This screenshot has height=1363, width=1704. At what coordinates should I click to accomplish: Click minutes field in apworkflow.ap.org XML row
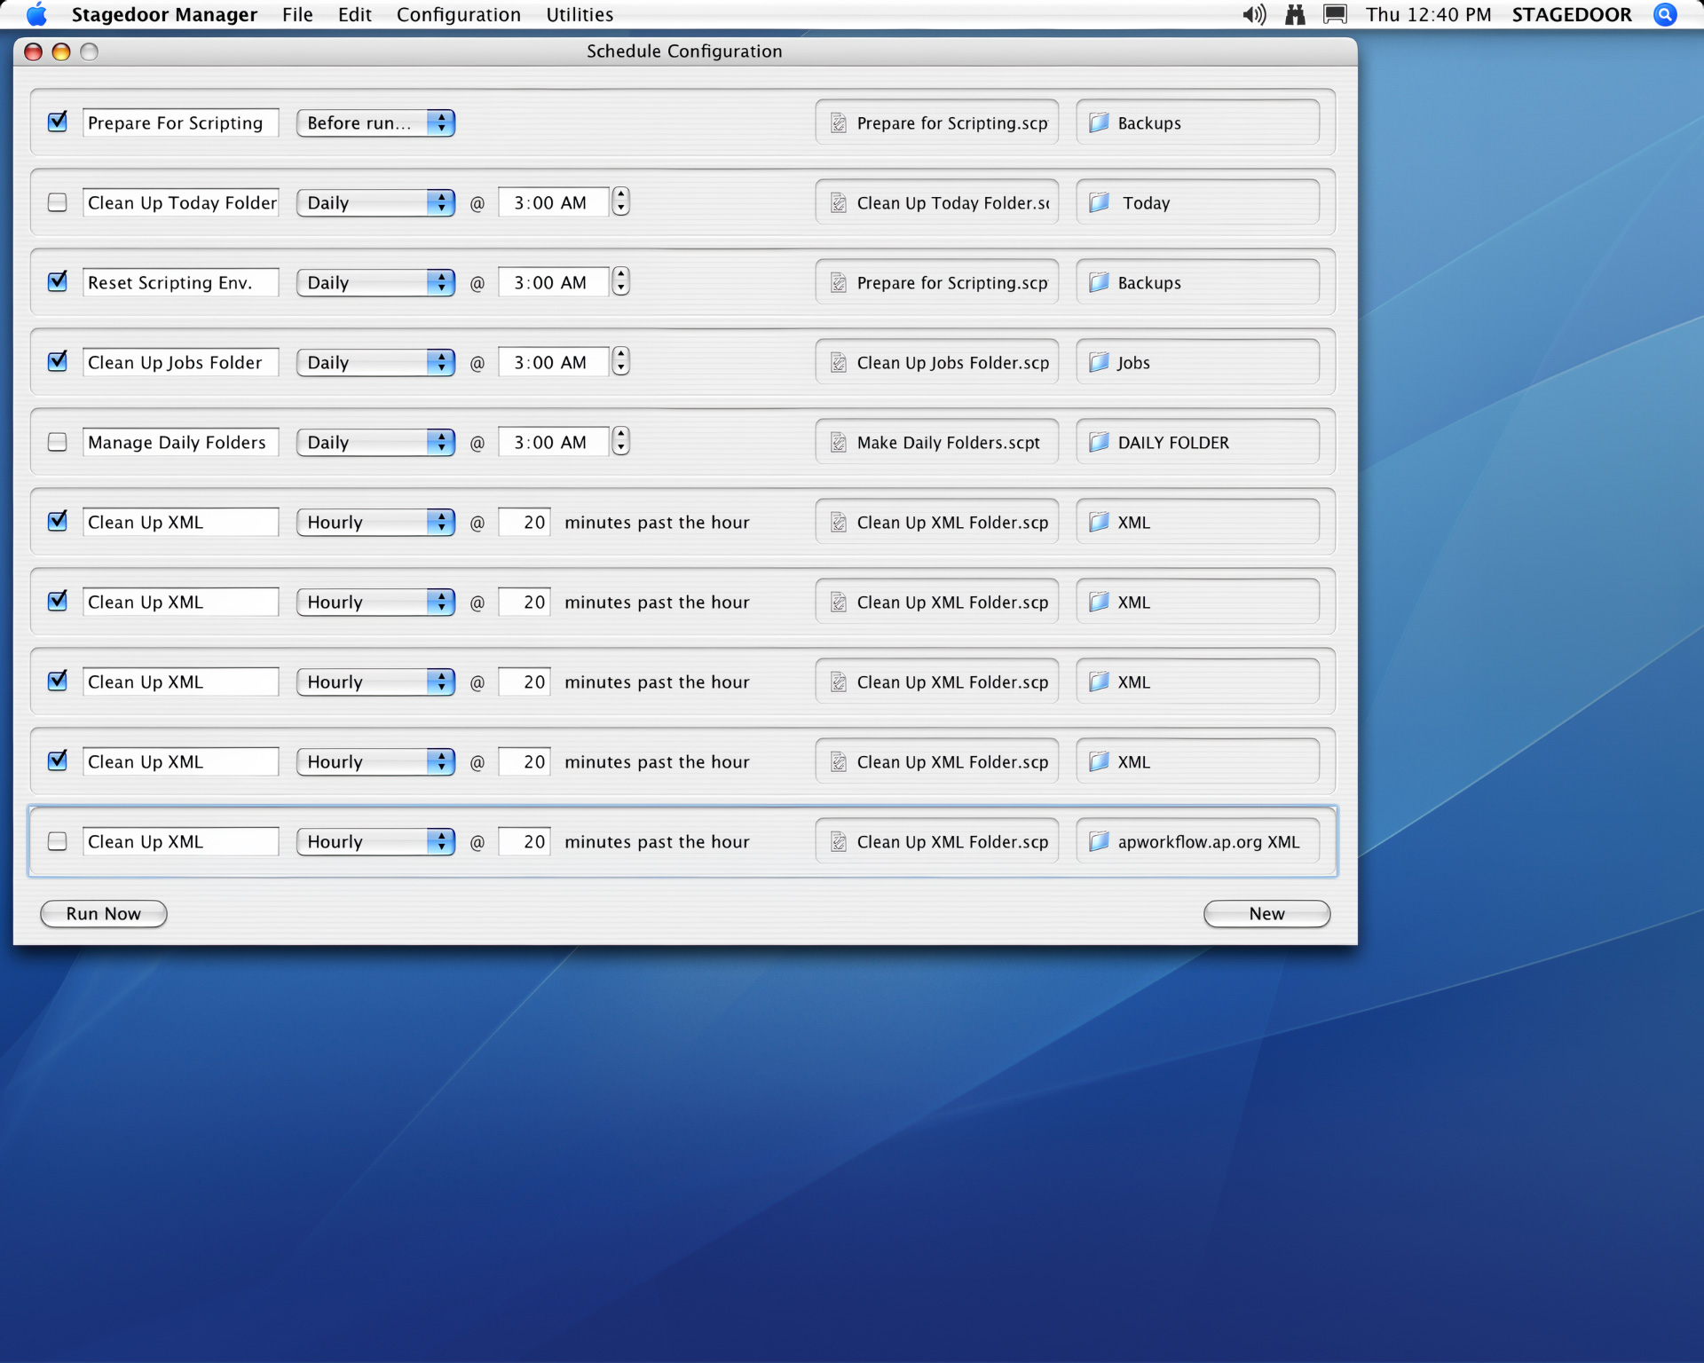point(525,841)
